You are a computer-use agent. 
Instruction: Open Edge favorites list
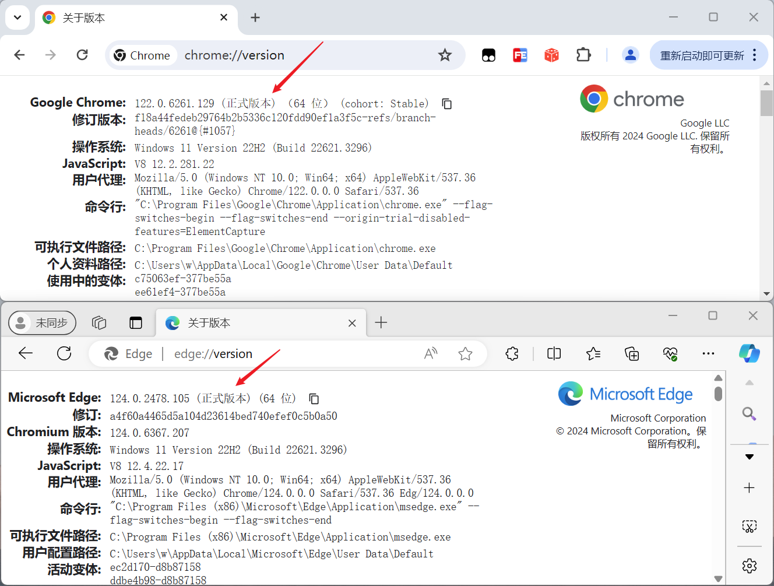click(x=593, y=353)
